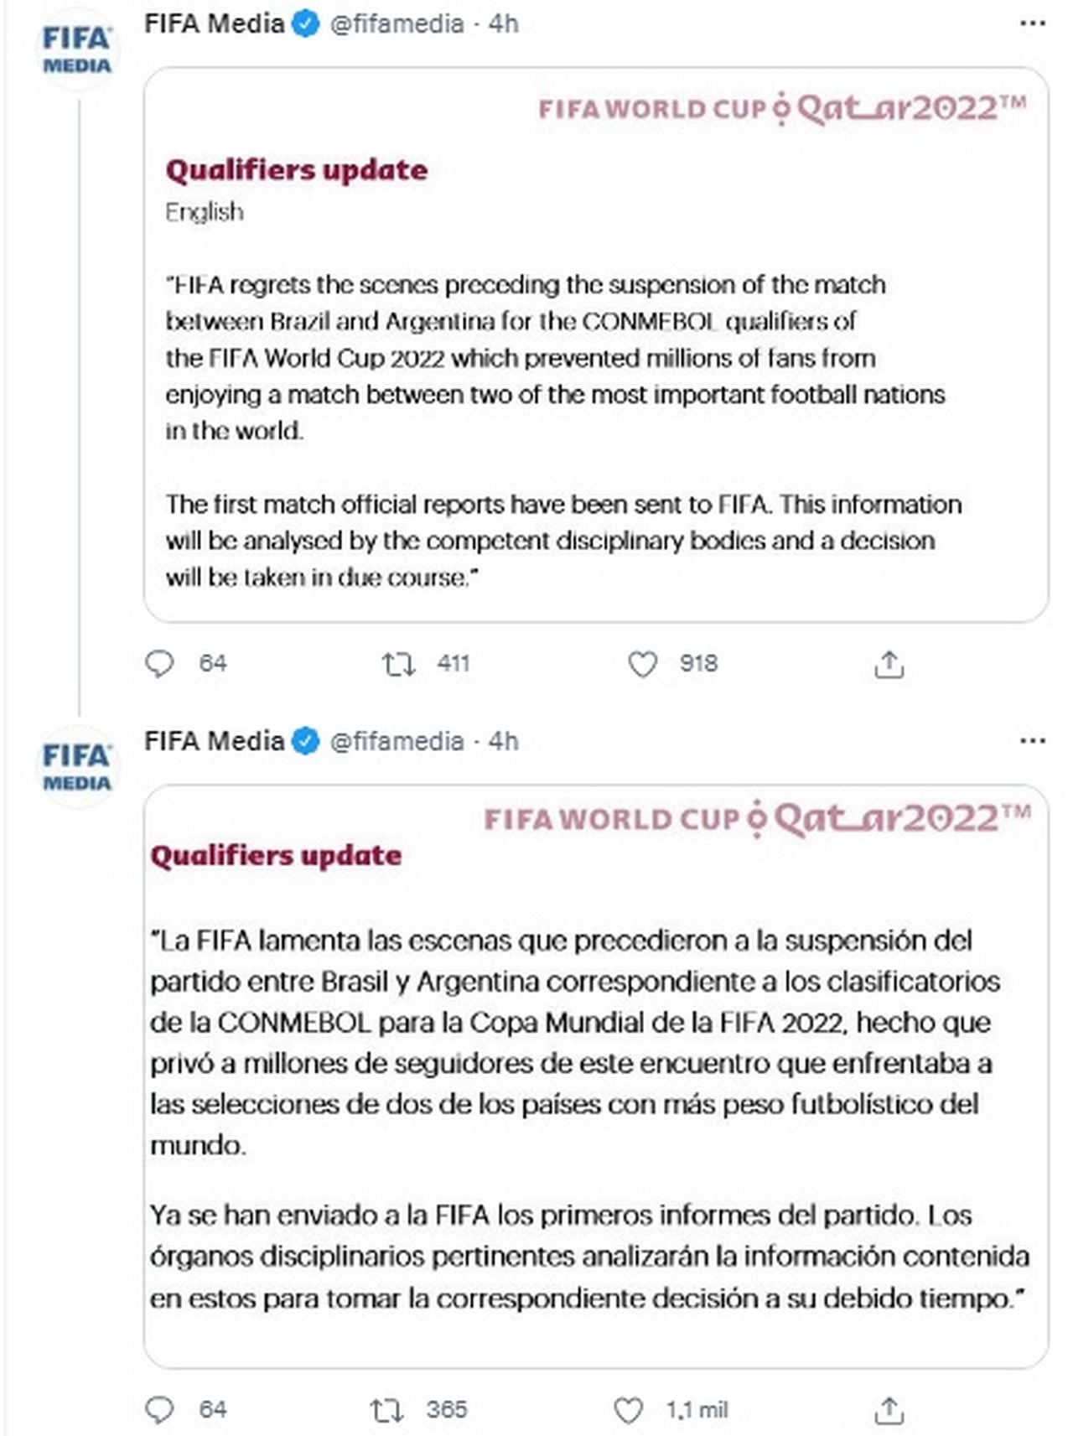This screenshot has height=1436, width=1073.
Task: Open the 4h timestamp of first tweet
Action: click(x=504, y=23)
